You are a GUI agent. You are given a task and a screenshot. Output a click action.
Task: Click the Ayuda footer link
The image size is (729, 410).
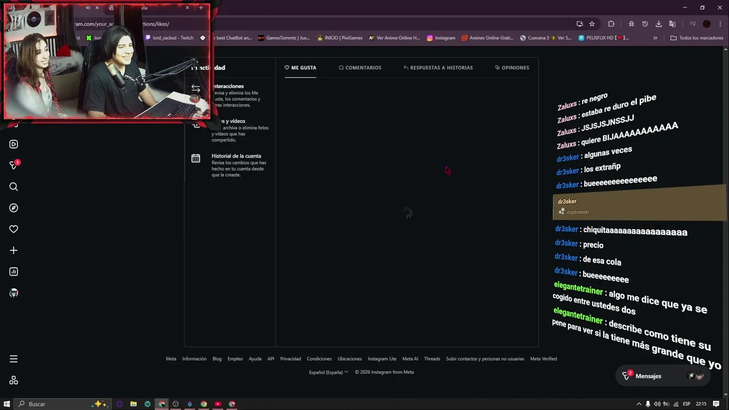[x=255, y=359]
